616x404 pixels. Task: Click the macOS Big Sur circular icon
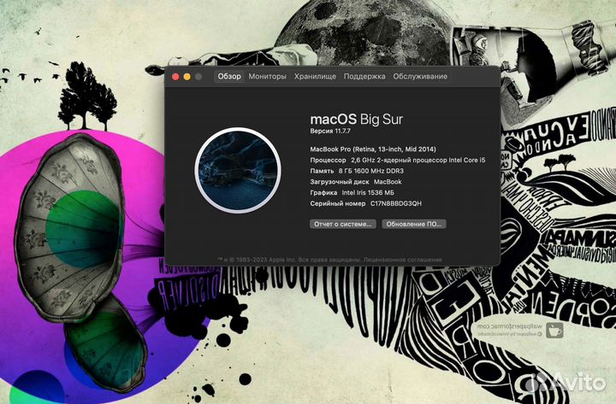click(238, 170)
